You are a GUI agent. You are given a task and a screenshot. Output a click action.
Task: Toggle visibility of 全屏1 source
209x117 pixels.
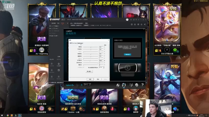point(50,36)
